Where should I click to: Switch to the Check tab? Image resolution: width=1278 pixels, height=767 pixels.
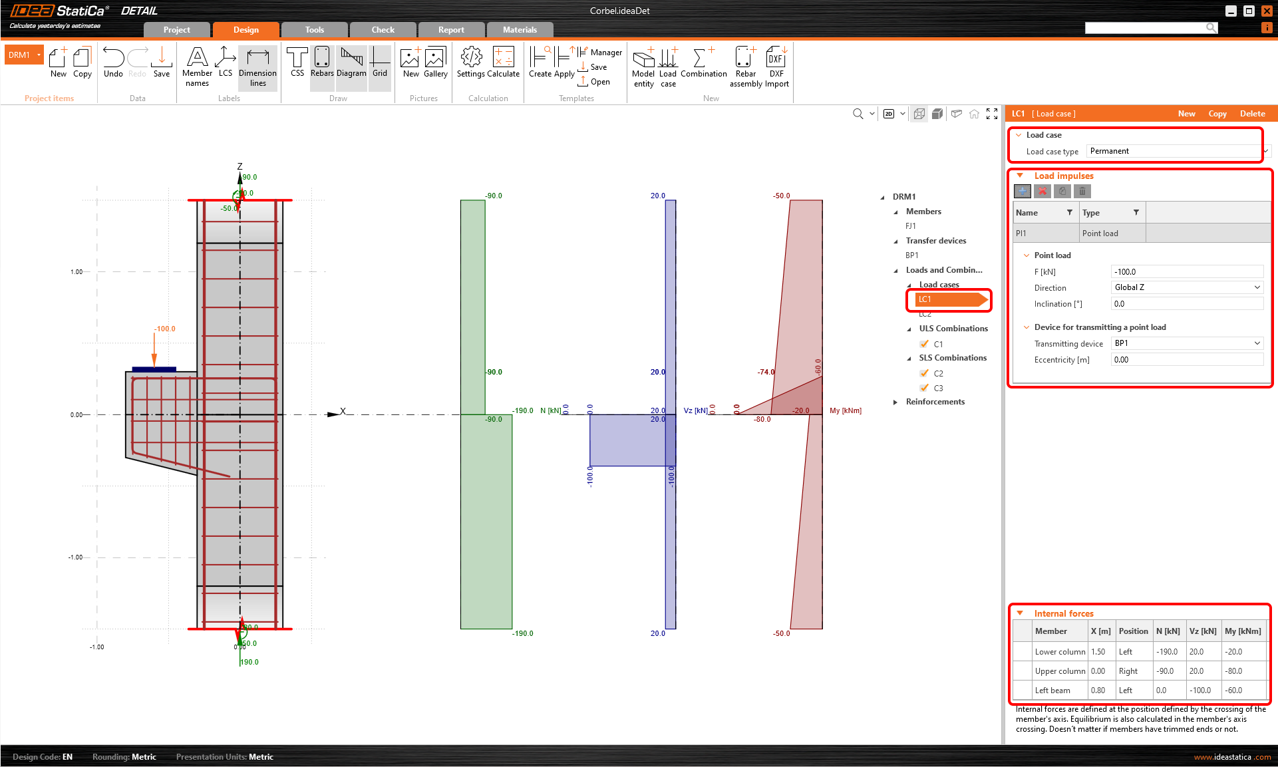(x=383, y=30)
